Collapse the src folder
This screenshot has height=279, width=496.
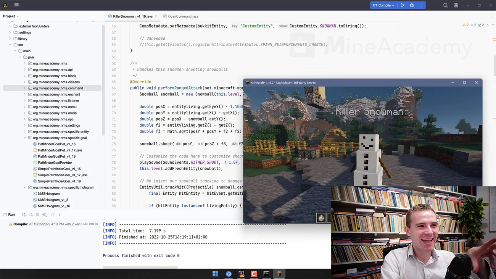coord(10,45)
